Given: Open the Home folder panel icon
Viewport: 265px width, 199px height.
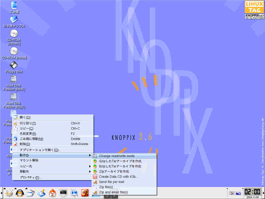Looking at the screenshot, I should coord(52,193).
